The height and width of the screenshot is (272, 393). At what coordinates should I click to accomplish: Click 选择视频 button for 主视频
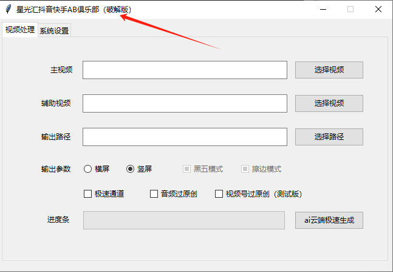[x=329, y=70]
